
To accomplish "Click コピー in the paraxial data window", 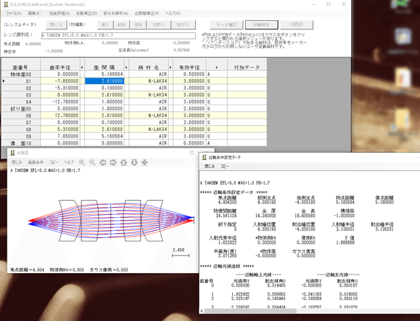I will point(224,167).
